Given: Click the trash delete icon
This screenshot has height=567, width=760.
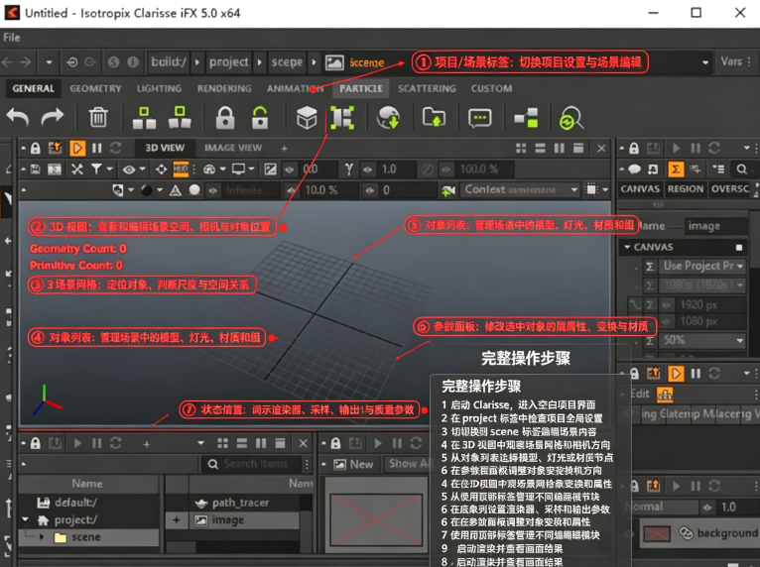Looking at the screenshot, I should tap(98, 117).
